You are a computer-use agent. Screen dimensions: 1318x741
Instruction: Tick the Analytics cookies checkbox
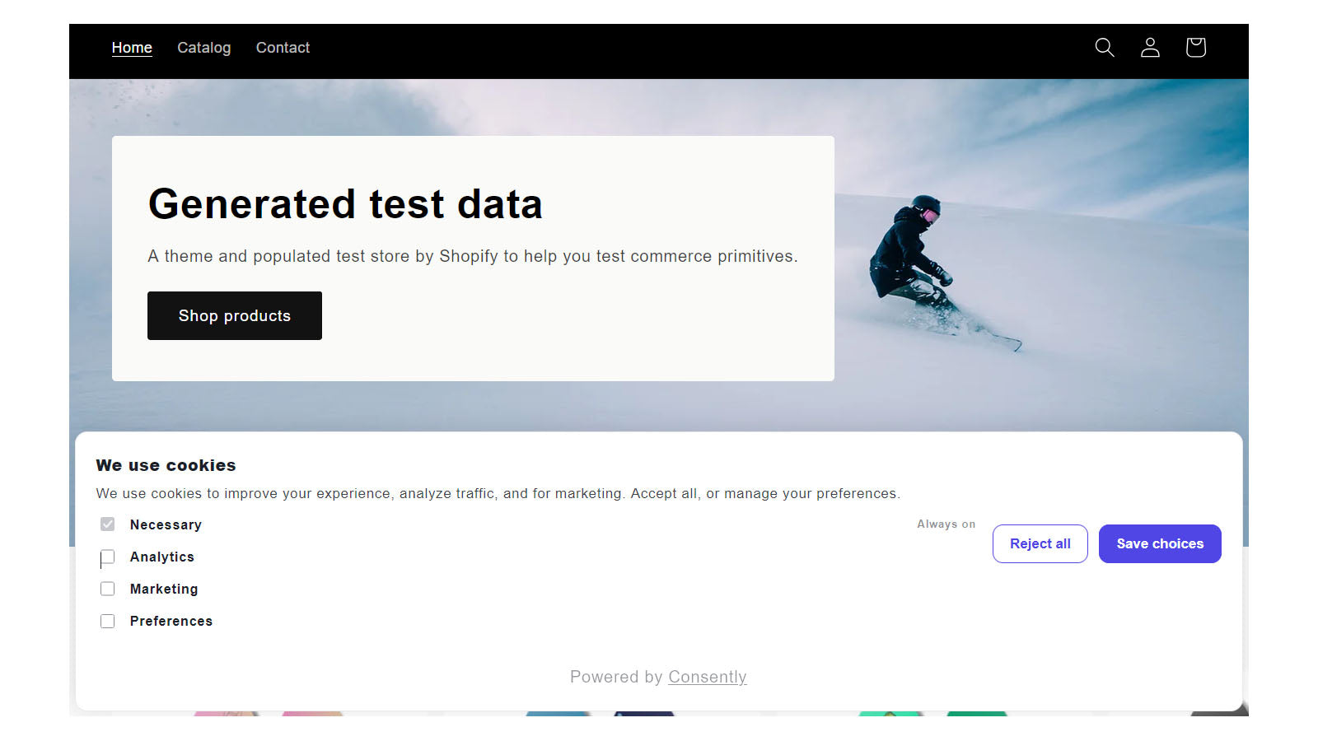click(108, 557)
